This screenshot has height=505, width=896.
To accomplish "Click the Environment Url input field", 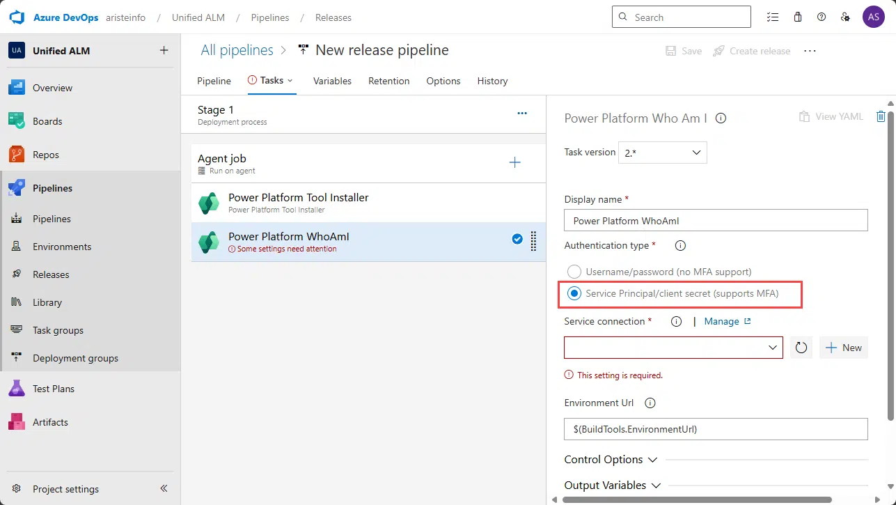I will coord(716,429).
